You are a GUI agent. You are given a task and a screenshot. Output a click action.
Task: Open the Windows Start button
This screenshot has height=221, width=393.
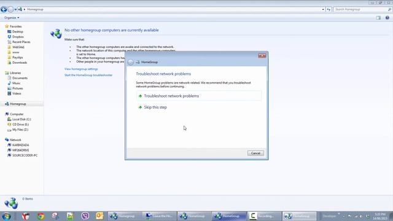coord(6,216)
